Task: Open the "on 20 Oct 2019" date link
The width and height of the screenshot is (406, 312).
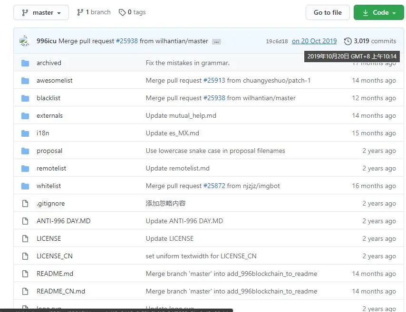Action: [x=314, y=41]
